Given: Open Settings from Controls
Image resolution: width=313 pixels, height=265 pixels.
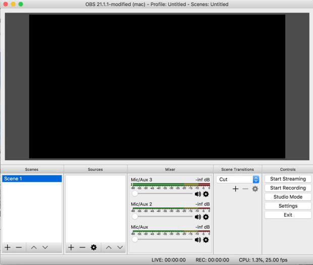Looking at the screenshot, I should [x=288, y=206].
